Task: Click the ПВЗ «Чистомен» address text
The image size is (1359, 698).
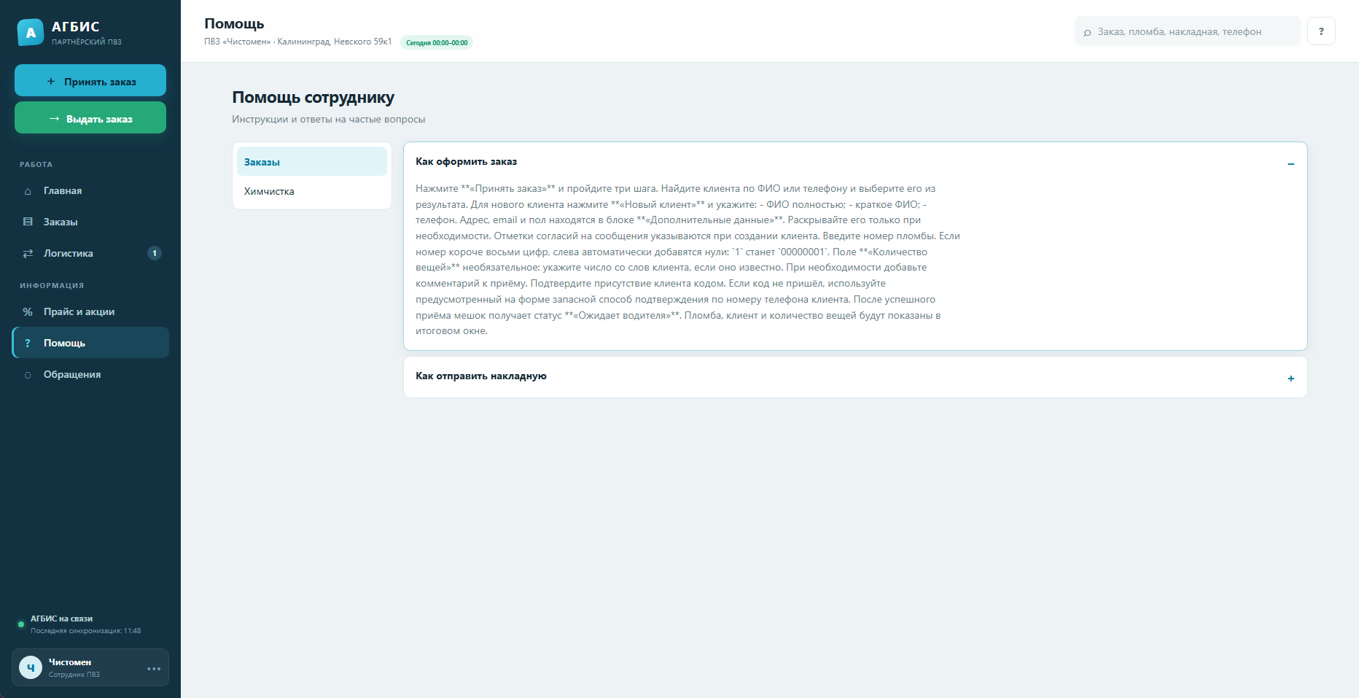Action: pyautogui.click(x=298, y=42)
